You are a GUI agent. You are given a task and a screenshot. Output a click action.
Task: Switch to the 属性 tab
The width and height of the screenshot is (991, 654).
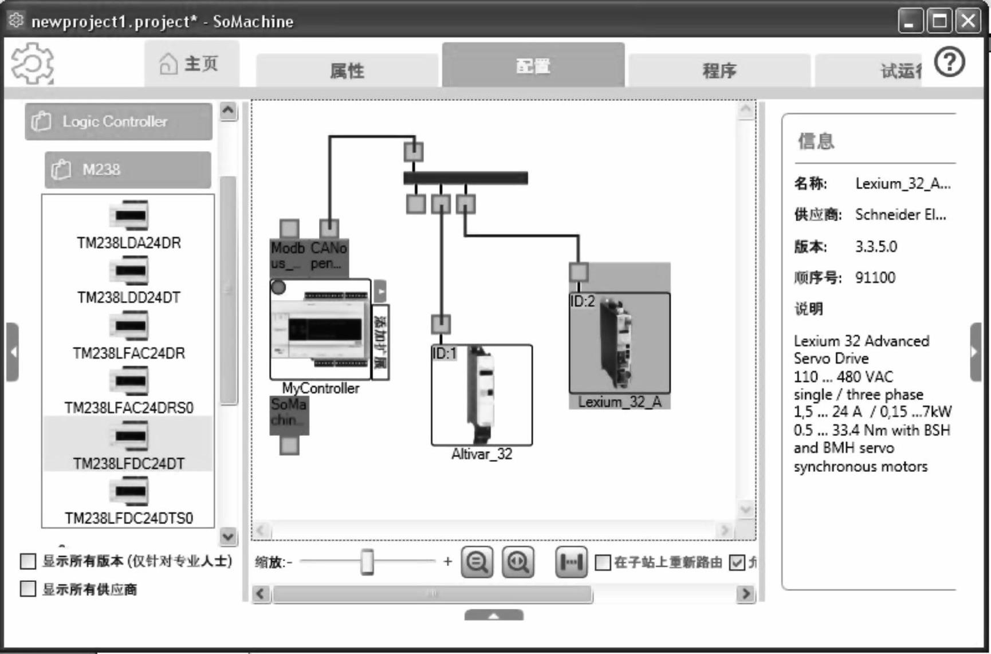(x=347, y=70)
